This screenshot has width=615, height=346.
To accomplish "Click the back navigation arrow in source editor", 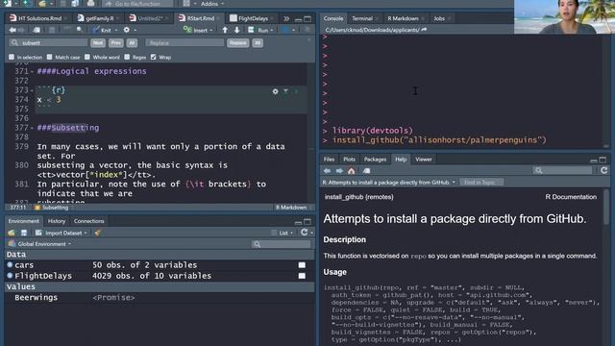I will pos(12,30).
